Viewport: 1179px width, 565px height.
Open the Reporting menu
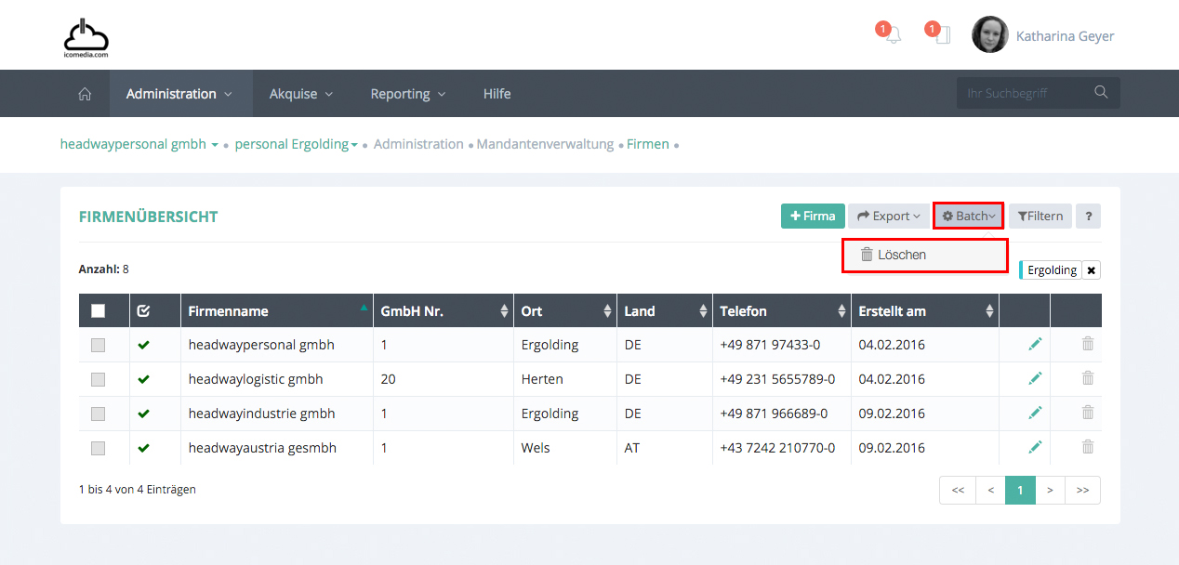tap(407, 94)
